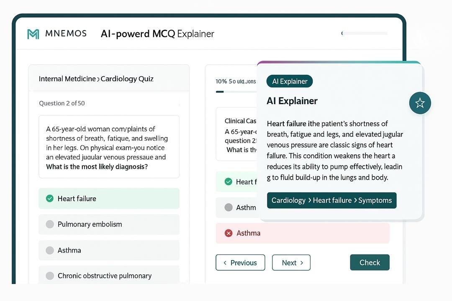
Task: Click the 65-year-old woman question text box
Action: [x=109, y=147]
